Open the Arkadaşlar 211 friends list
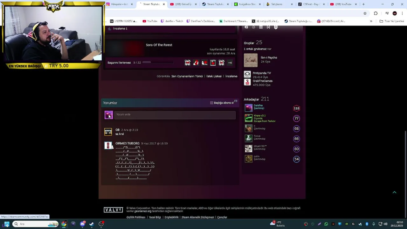 tap(256, 99)
